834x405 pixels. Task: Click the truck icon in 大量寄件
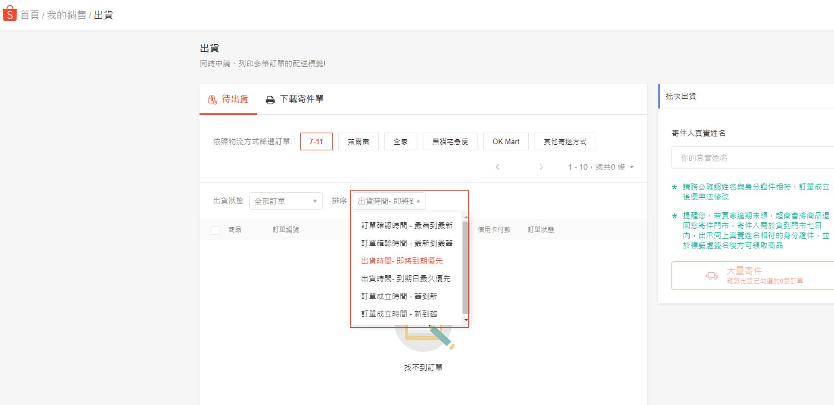point(711,276)
